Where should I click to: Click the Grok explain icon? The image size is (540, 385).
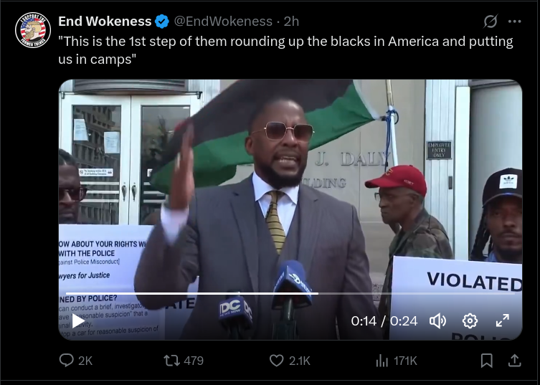tap(490, 22)
